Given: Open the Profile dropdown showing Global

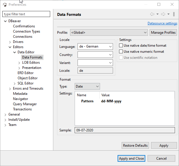Looking at the screenshot, I should 109,33.
